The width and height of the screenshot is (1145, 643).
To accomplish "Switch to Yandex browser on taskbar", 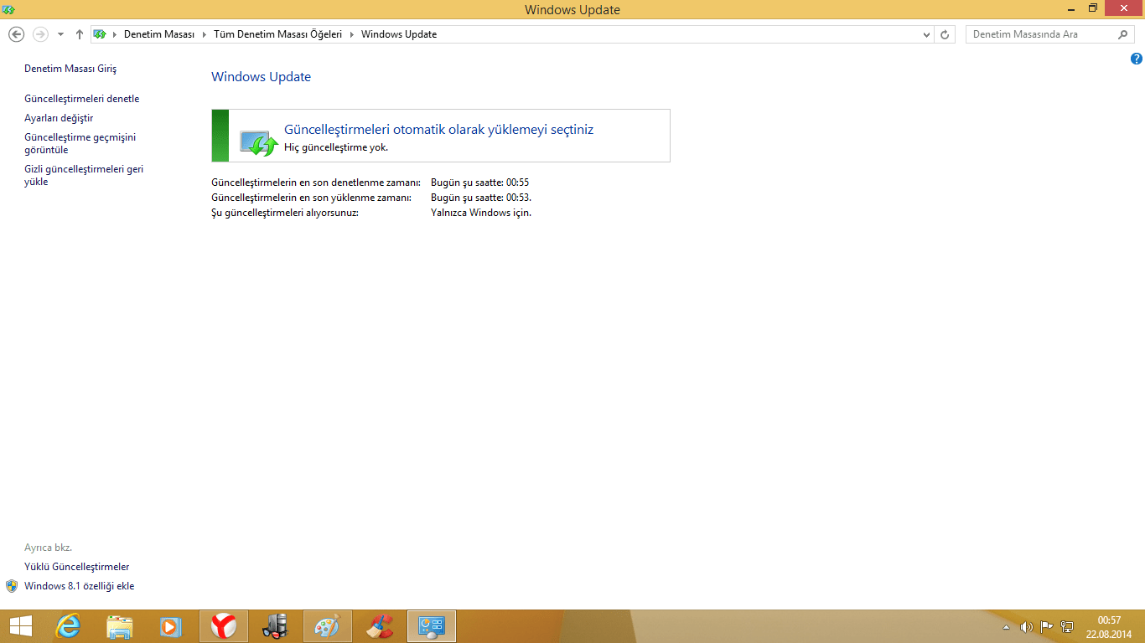I will point(223,626).
